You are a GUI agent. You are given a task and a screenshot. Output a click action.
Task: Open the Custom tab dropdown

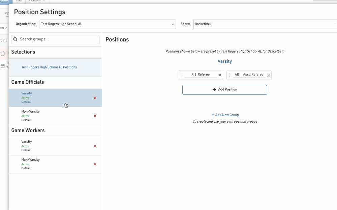[37, 1]
